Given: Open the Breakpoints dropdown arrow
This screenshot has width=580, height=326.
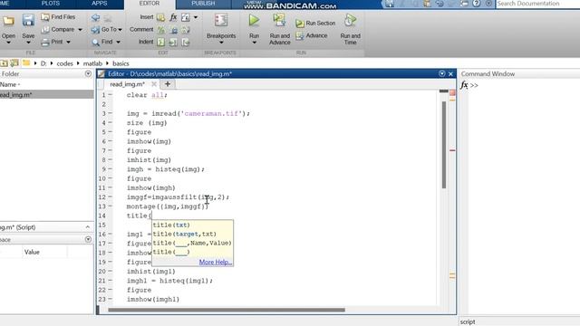Looking at the screenshot, I should coord(221,43).
